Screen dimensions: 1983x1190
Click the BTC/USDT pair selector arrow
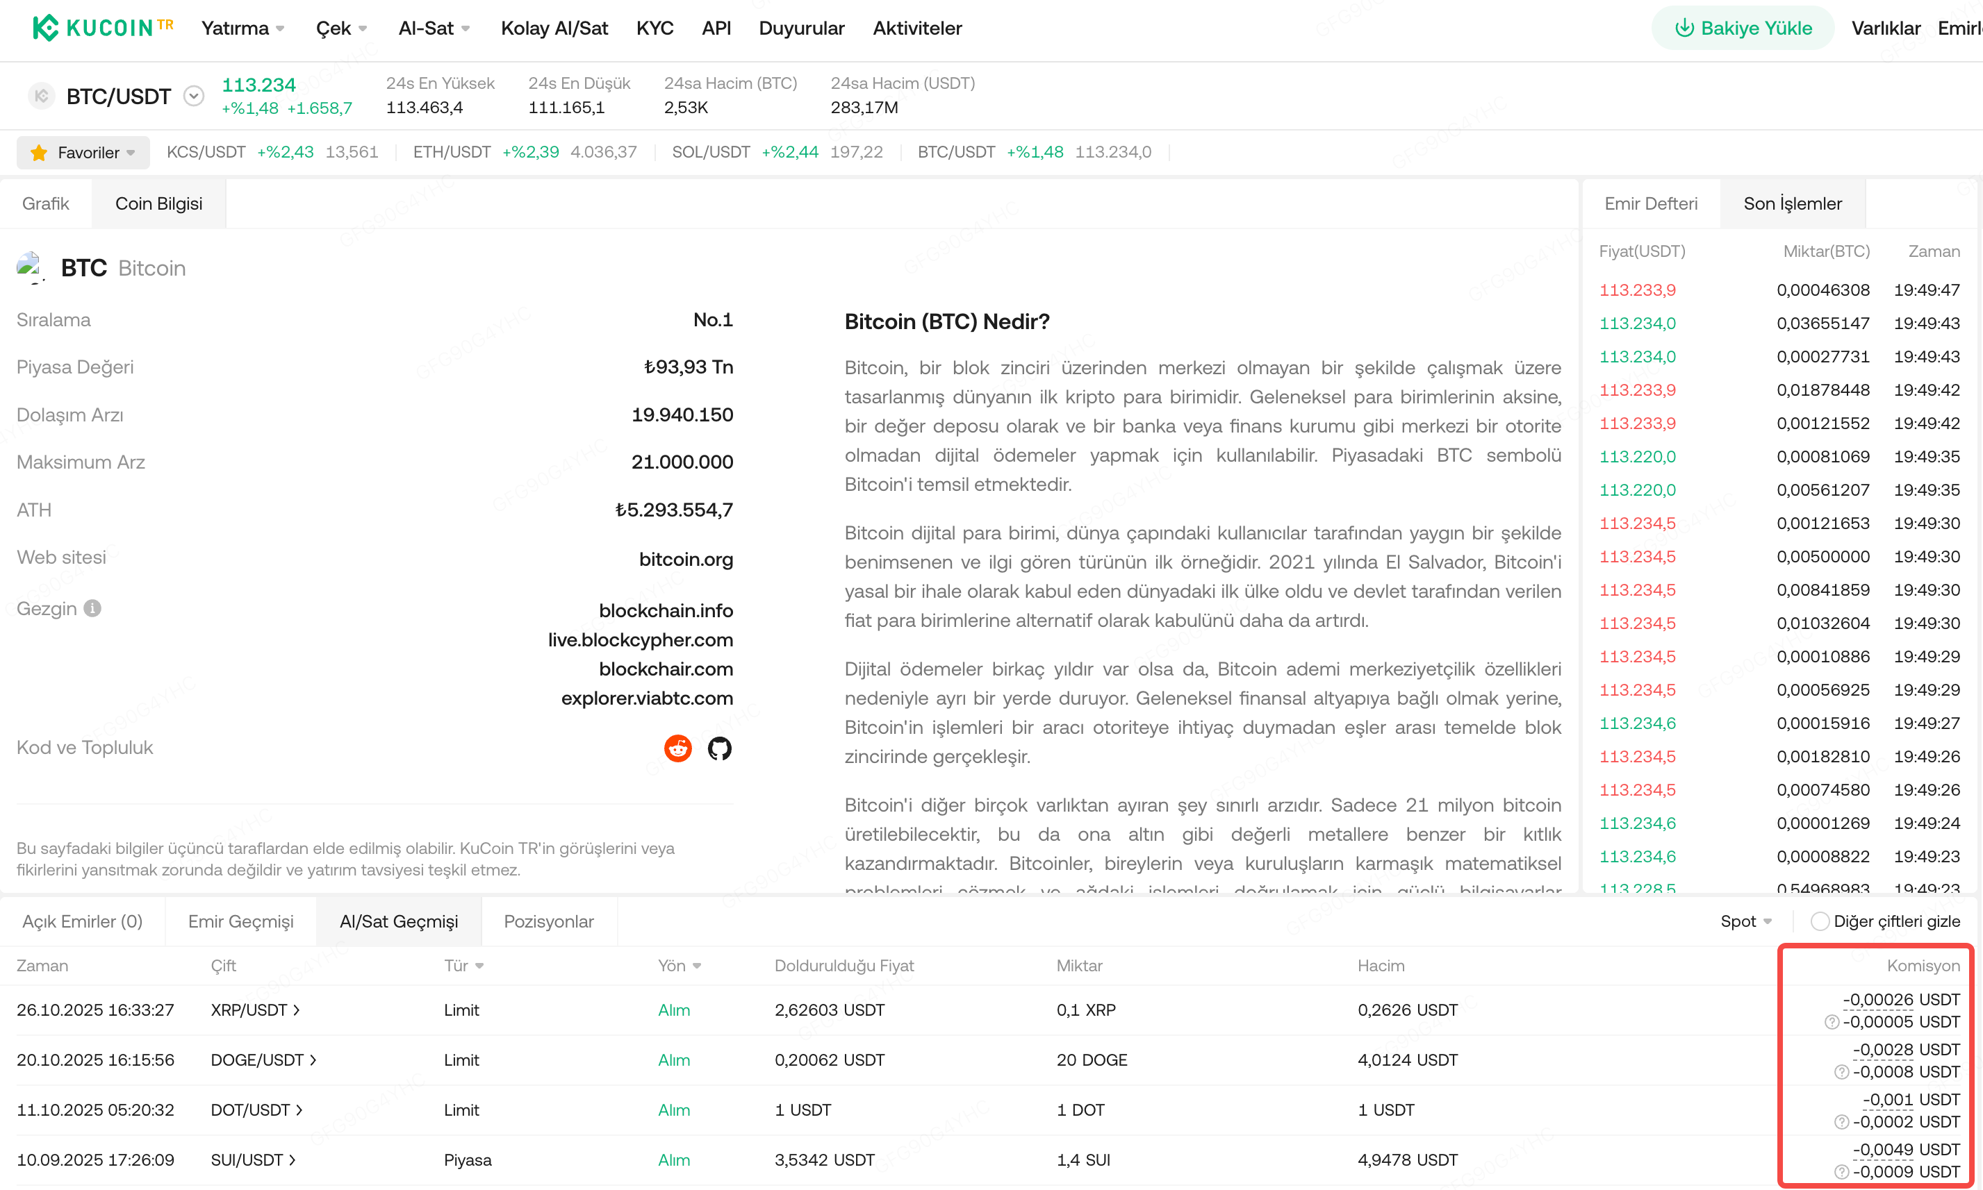pyautogui.click(x=193, y=97)
